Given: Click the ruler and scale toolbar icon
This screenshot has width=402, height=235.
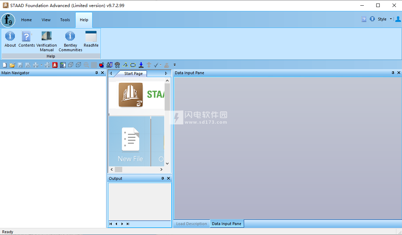Looking at the screenshot, I should 110,65.
